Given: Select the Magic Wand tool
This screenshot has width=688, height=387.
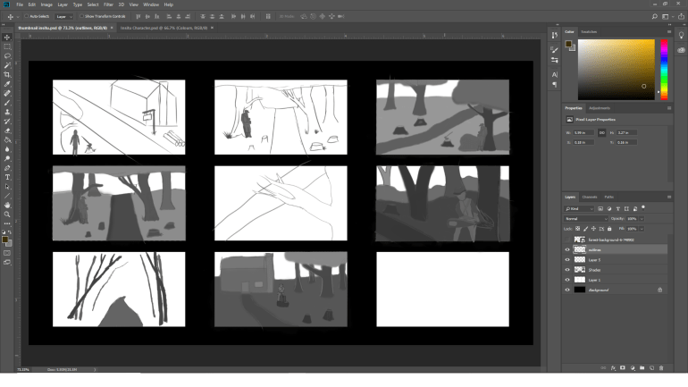Looking at the screenshot, I should click(7, 65).
